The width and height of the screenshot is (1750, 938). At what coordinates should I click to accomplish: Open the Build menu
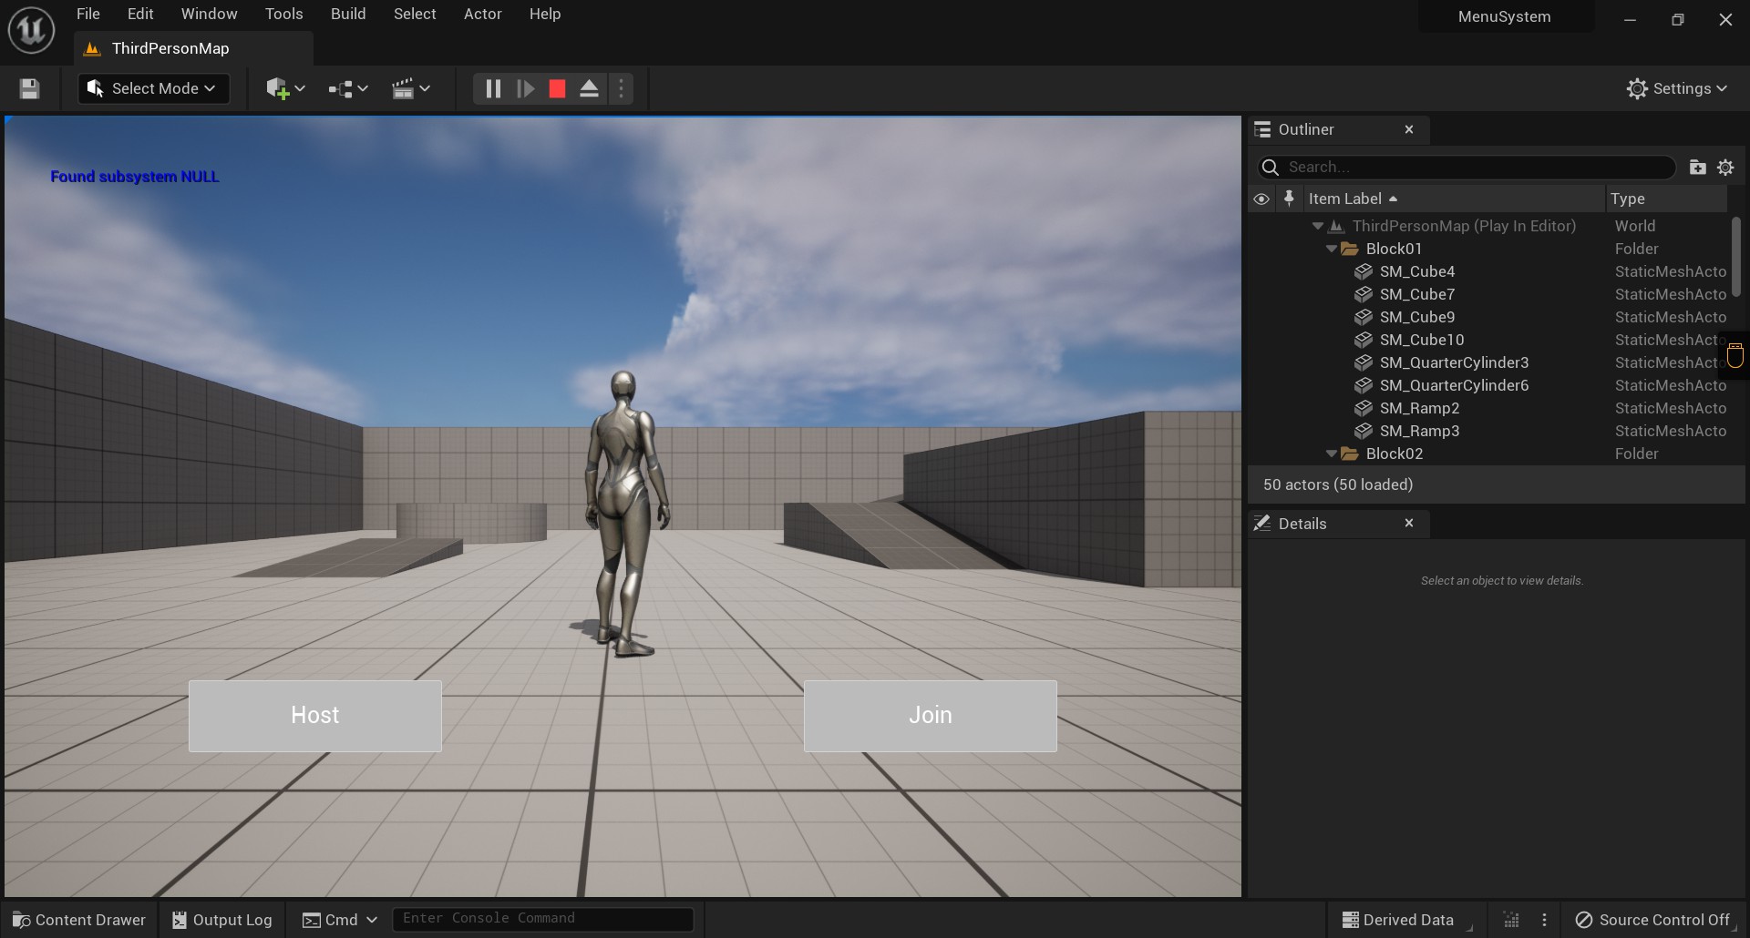[x=348, y=14]
